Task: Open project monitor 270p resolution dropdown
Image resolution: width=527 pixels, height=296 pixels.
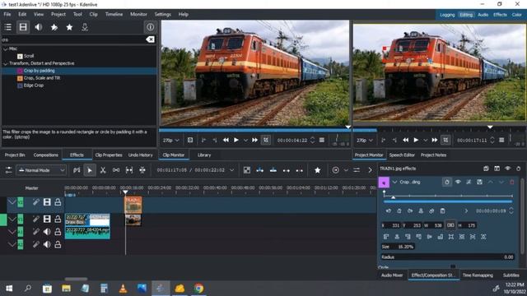Action: (x=364, y=140)
